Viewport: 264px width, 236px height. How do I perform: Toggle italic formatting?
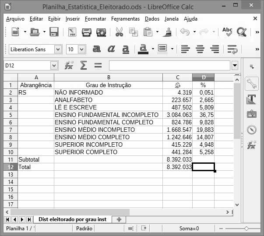tap(111, 49)
